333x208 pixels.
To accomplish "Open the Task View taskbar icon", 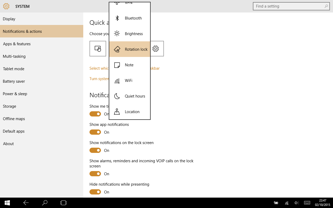I will [63, 203].
